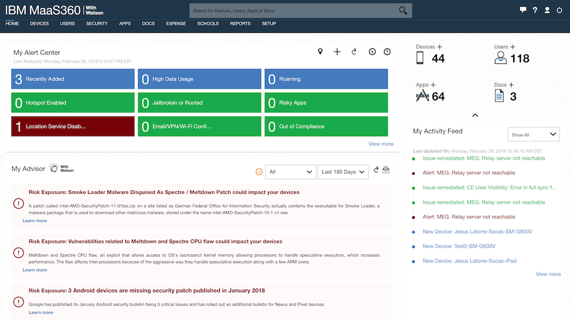Click the power logout icon

pos(559,10)
